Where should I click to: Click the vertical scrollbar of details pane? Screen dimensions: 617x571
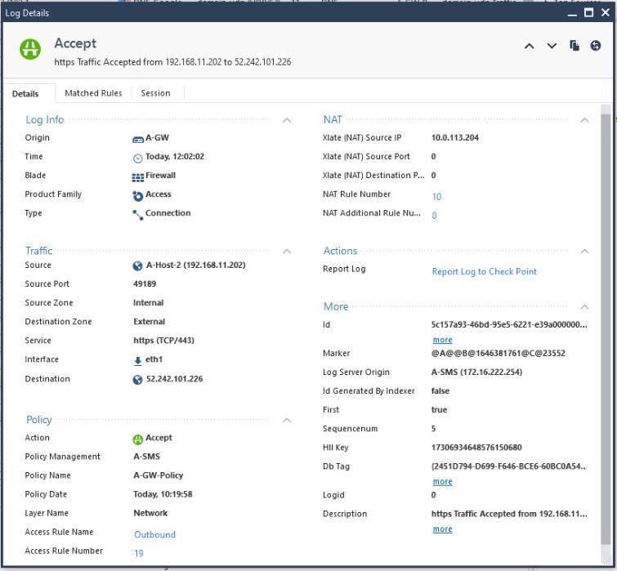pyautogui.click(x=606, y=329)
